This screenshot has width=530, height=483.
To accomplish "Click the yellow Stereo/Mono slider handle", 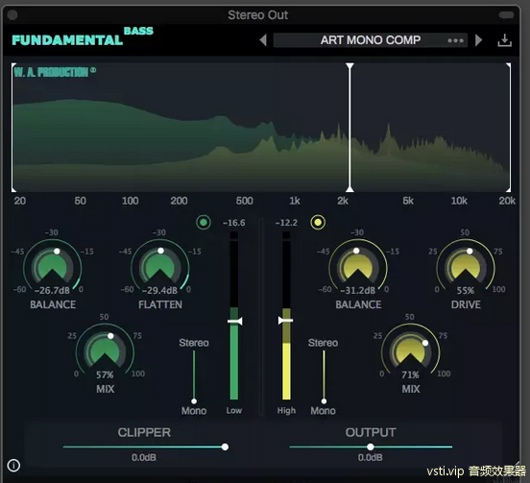I will (324, 401).
